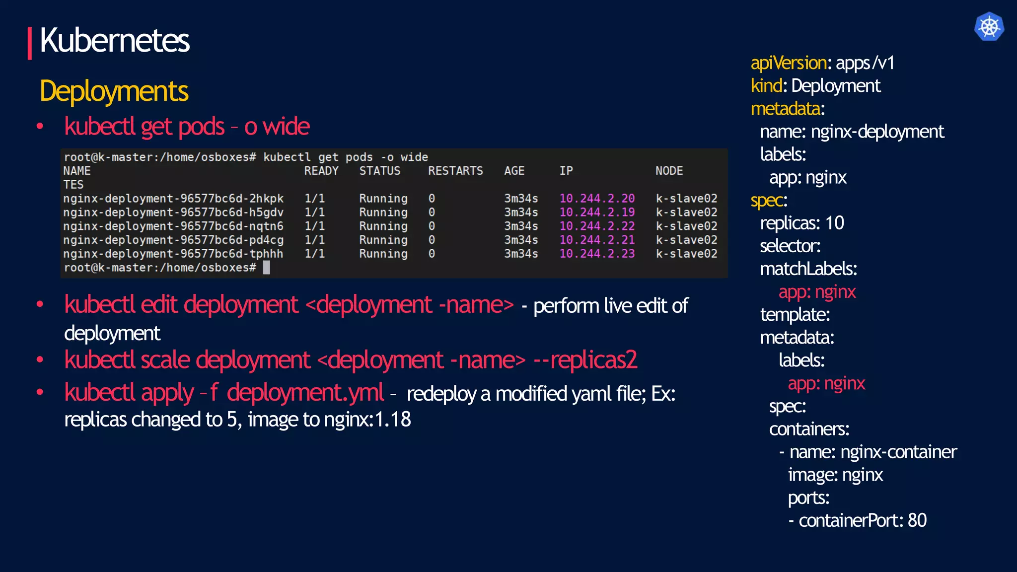Click the red bar beside Kubernetes title
1017x572 pixels.
click(x=30, y=43)
